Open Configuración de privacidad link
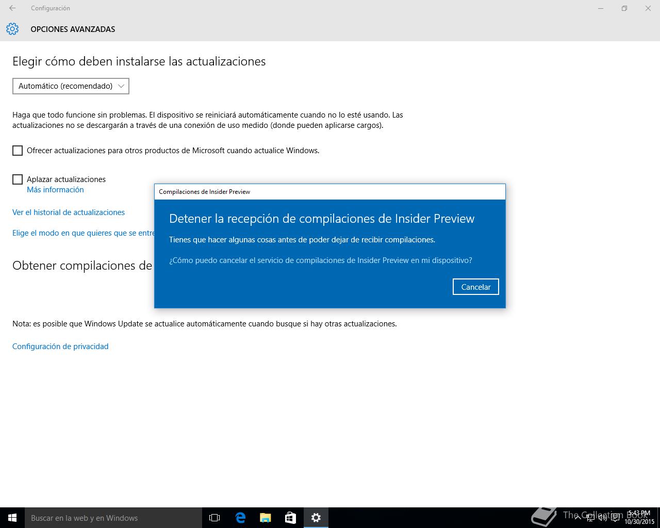This screenshot has height=528, width=660. click(60, 346)
